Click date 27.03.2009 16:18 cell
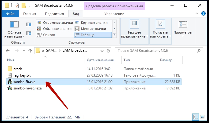 [100, 75]
